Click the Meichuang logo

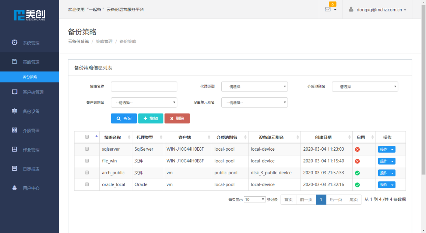29,15
